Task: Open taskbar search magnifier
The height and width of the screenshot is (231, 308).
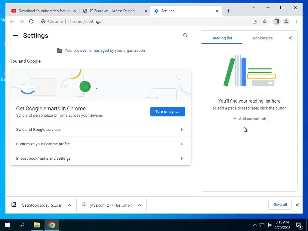Action: pyautogui.click(x=22, y=224)
